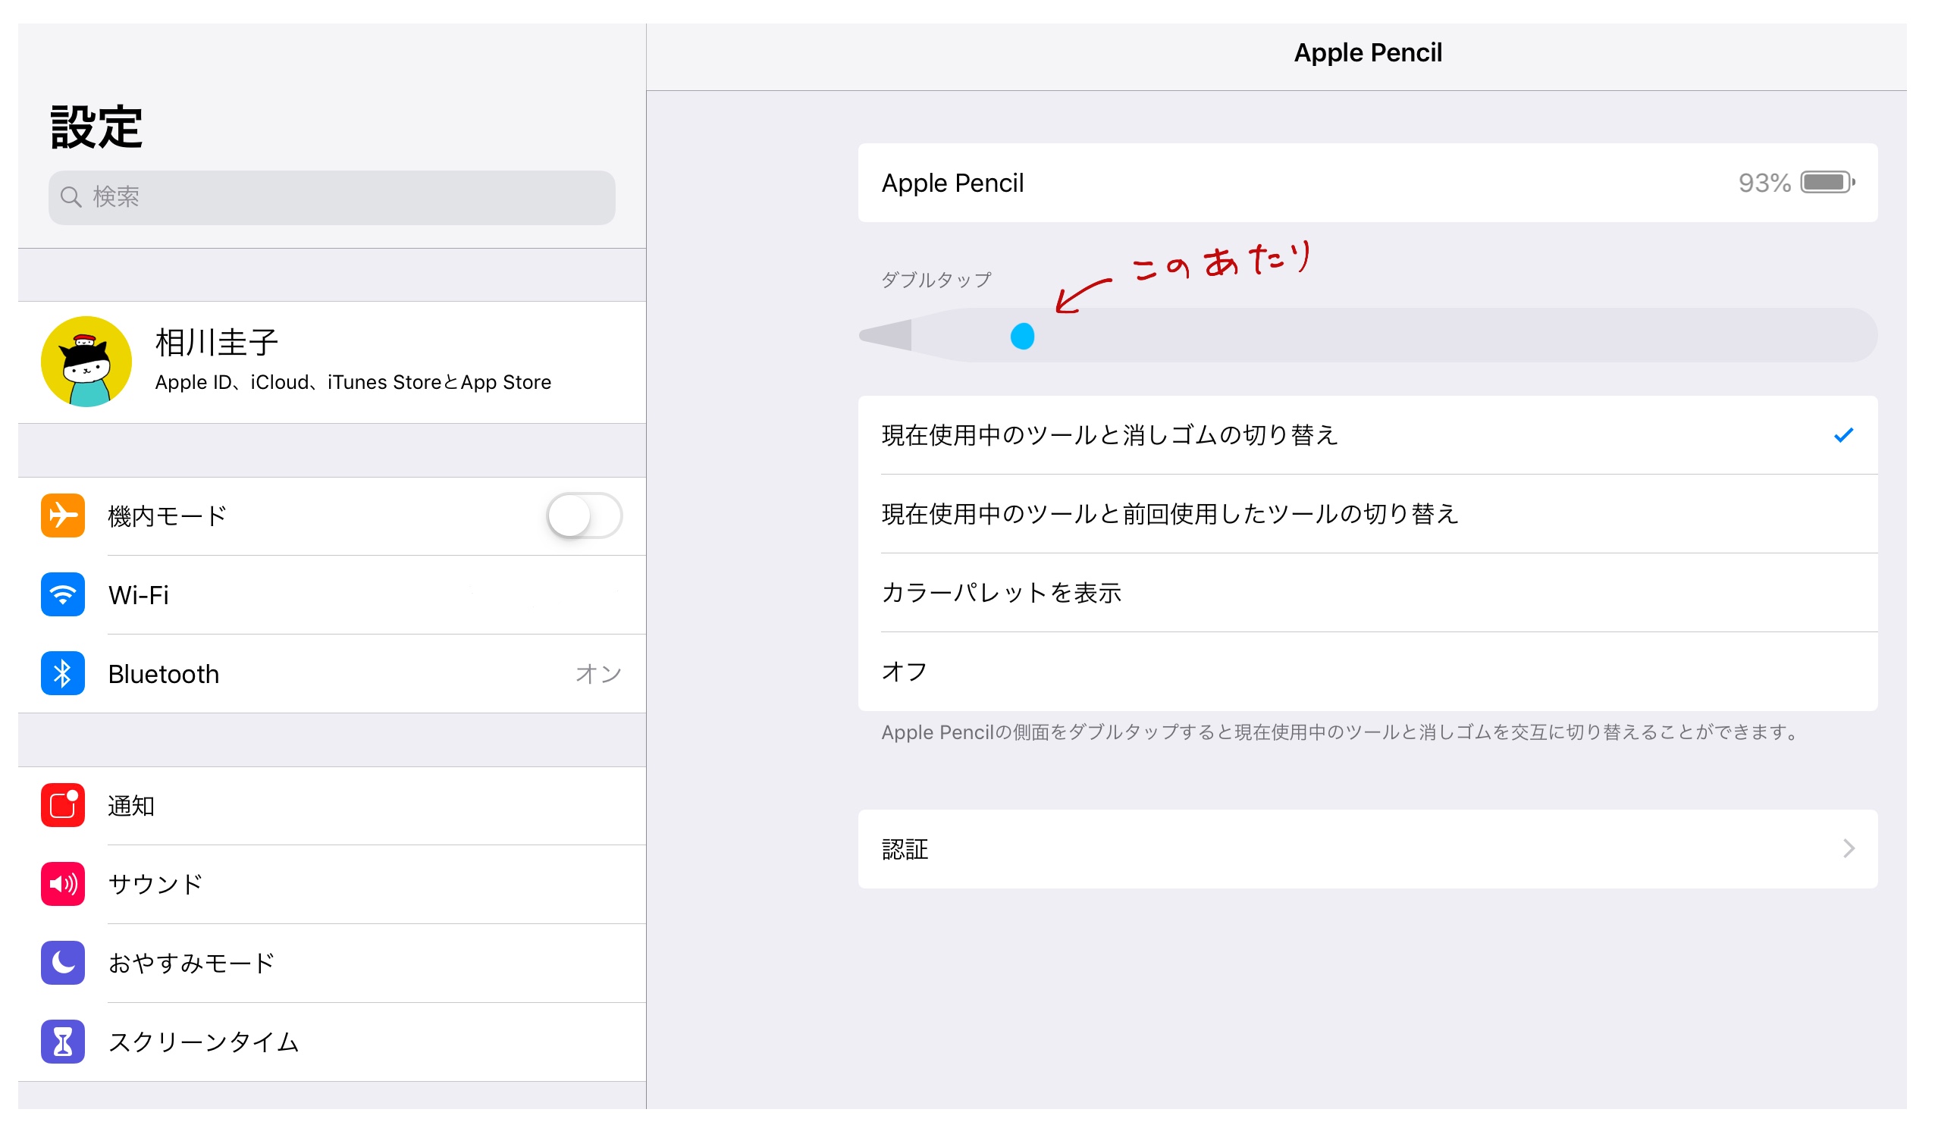Tap the 相川圭子 profile avatar
1935x1125 pixels.
86,362
